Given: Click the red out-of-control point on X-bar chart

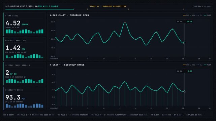Looking at the screenshot, I should (125, 22).
